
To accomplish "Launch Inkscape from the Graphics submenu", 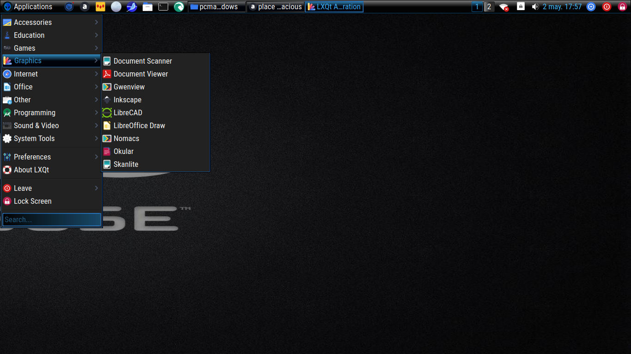I will coord(155,100).
